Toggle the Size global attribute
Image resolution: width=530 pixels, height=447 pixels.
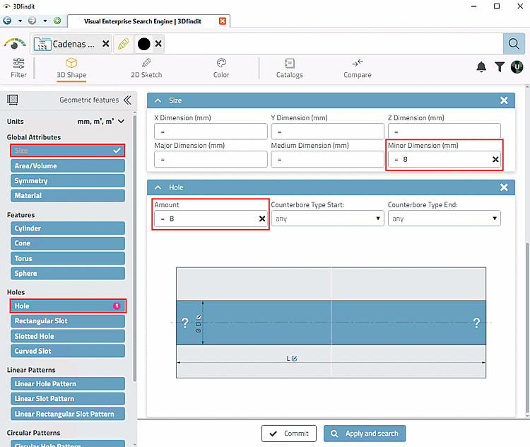pyautogui.click(x=68, y=151)
